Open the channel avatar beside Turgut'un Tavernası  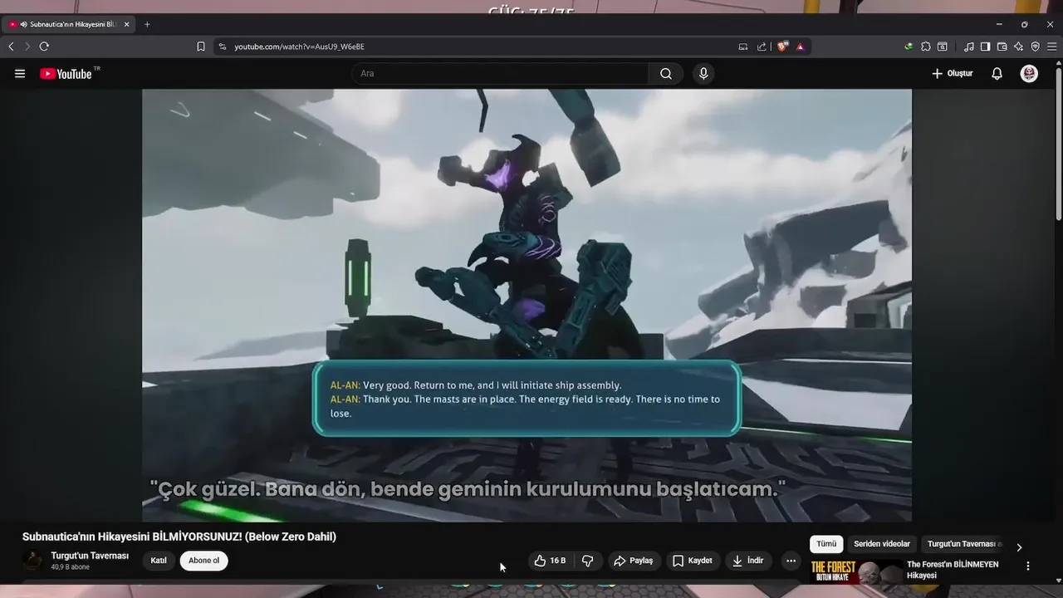32,561
